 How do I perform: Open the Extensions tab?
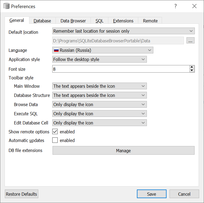123,21
